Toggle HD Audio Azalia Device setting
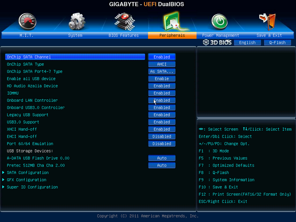 click(x=162, y=86)
